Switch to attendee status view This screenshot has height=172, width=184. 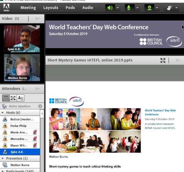21,98
